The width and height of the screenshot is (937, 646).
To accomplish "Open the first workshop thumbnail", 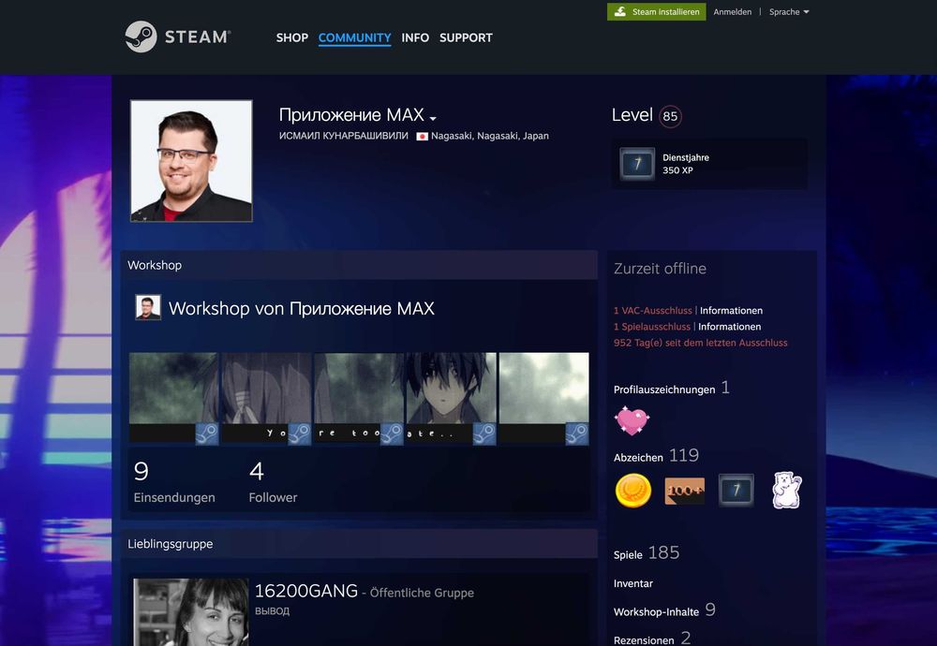I will pyautogui.click(x=173, y=398).
